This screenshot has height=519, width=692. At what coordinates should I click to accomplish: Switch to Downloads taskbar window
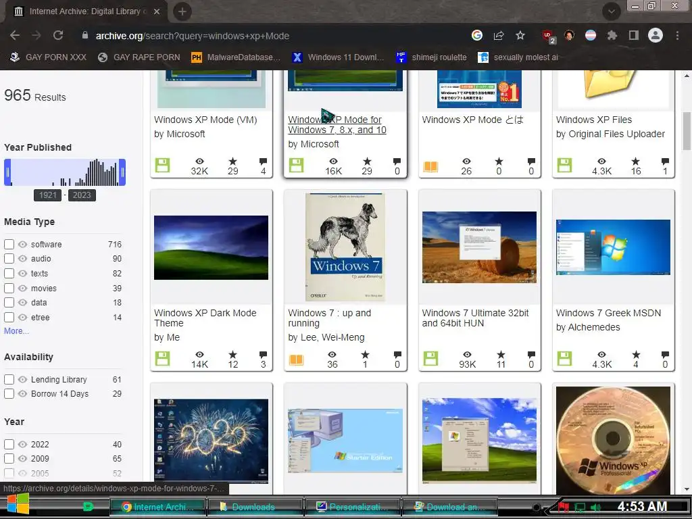[255, 507]
